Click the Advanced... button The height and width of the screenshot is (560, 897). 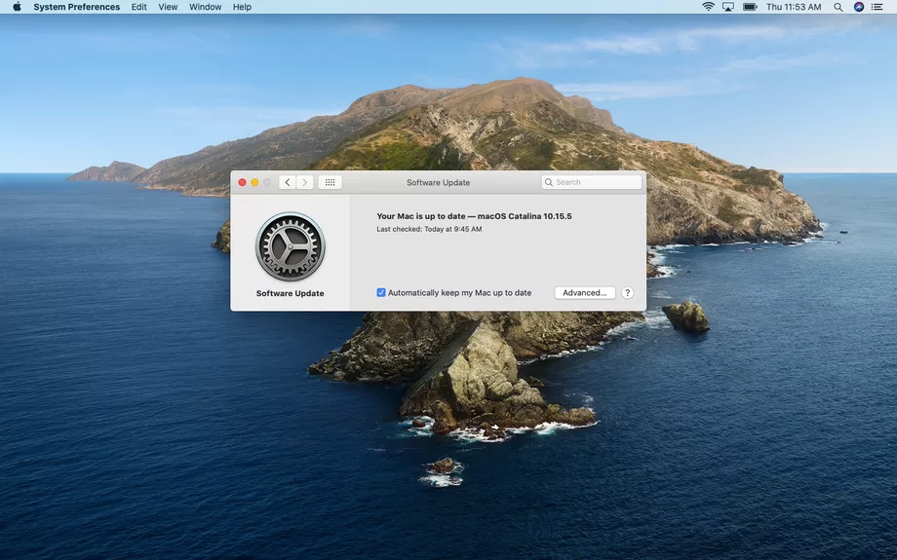[x=584, y=293]
